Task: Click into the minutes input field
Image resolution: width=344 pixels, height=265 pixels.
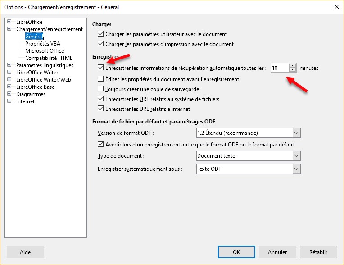Action: click(279, 68)
